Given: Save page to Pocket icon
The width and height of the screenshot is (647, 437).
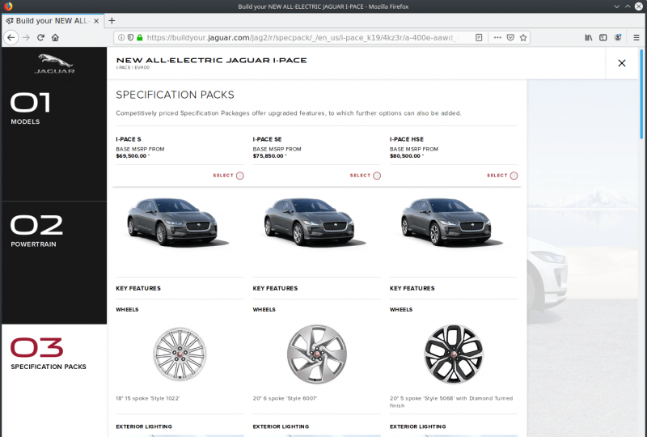Looking at the screenshot, I should [510, 37].
